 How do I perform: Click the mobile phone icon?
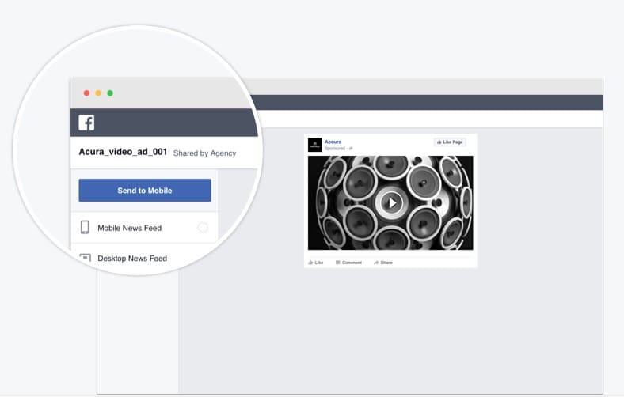(x=85, y=228)
